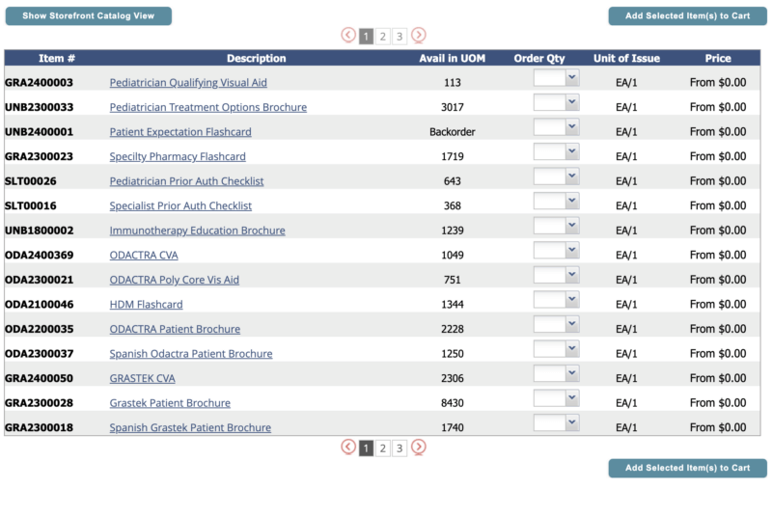Open ODACTRA Poly Core Vis Aid link

[174, 280]
